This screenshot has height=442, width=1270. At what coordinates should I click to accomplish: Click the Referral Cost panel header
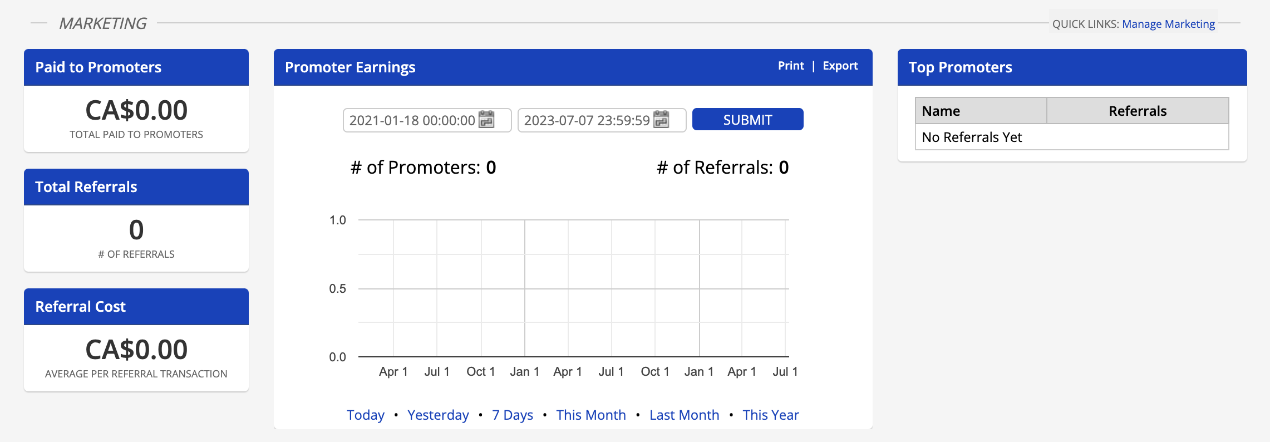pyautogui.click(x=136, y=307)
